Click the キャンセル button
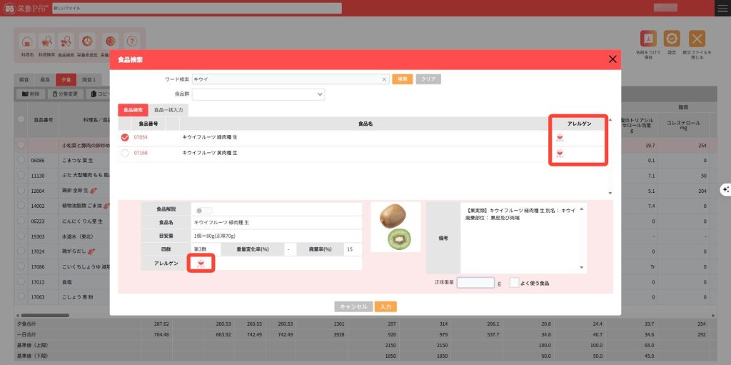The width and height of the screenshot is (731, 365). tap(353, 306)
